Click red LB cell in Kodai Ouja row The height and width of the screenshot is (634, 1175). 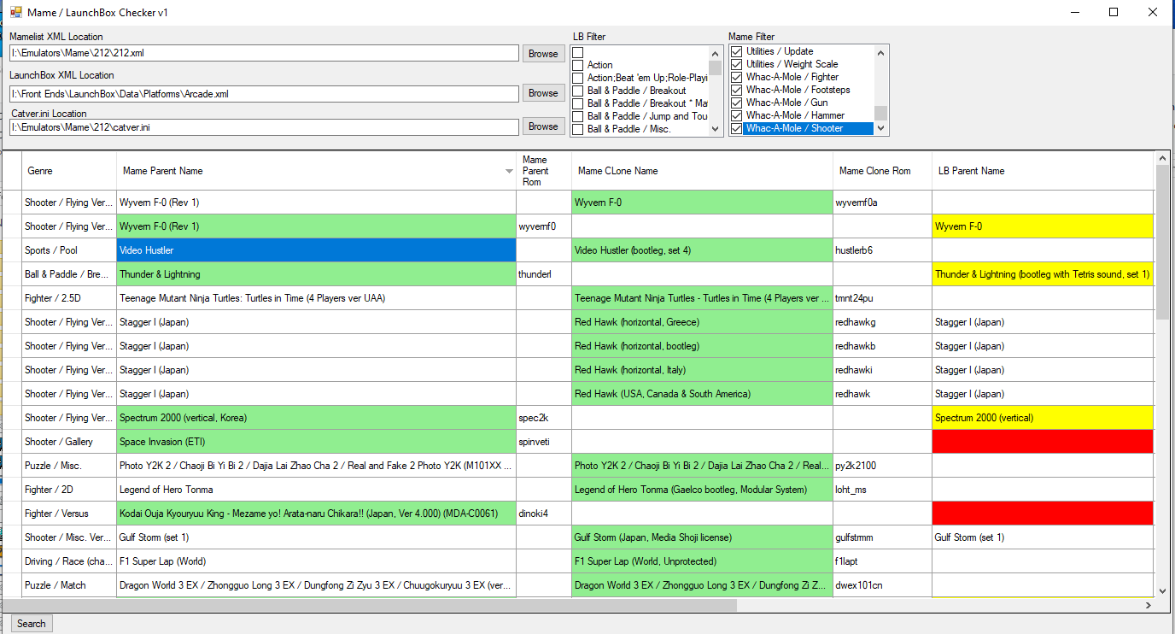pos(1043,514)
